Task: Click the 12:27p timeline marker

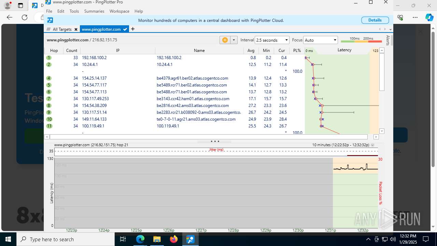Action: click(201, 230)
